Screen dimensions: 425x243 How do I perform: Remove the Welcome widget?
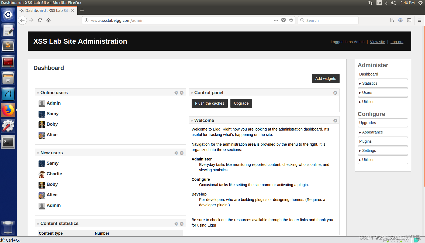coord(335,121)
